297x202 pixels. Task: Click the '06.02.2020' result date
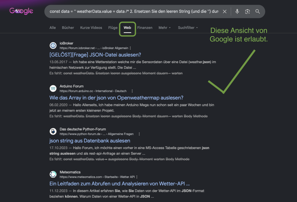click(x=58, y=105)
